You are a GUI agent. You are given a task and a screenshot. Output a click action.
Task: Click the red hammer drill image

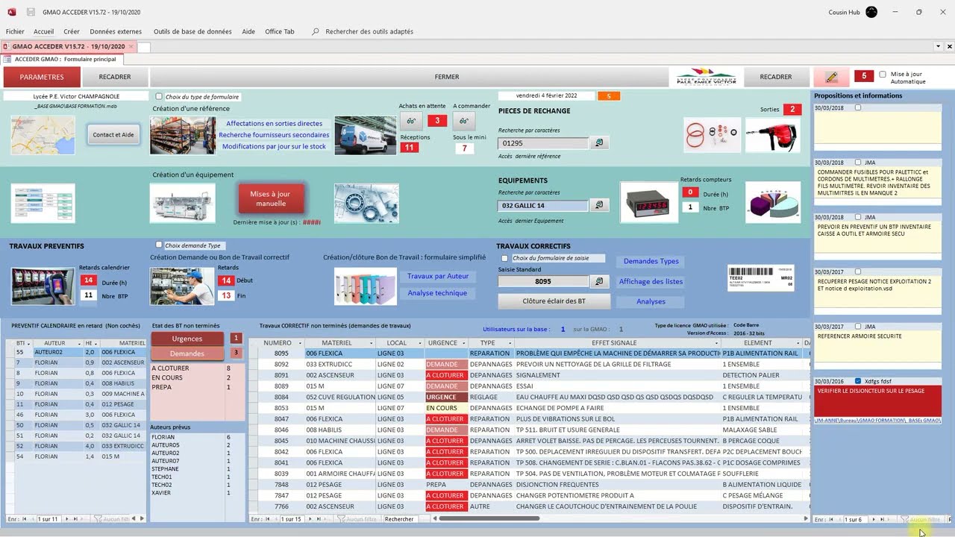point(773,134)
